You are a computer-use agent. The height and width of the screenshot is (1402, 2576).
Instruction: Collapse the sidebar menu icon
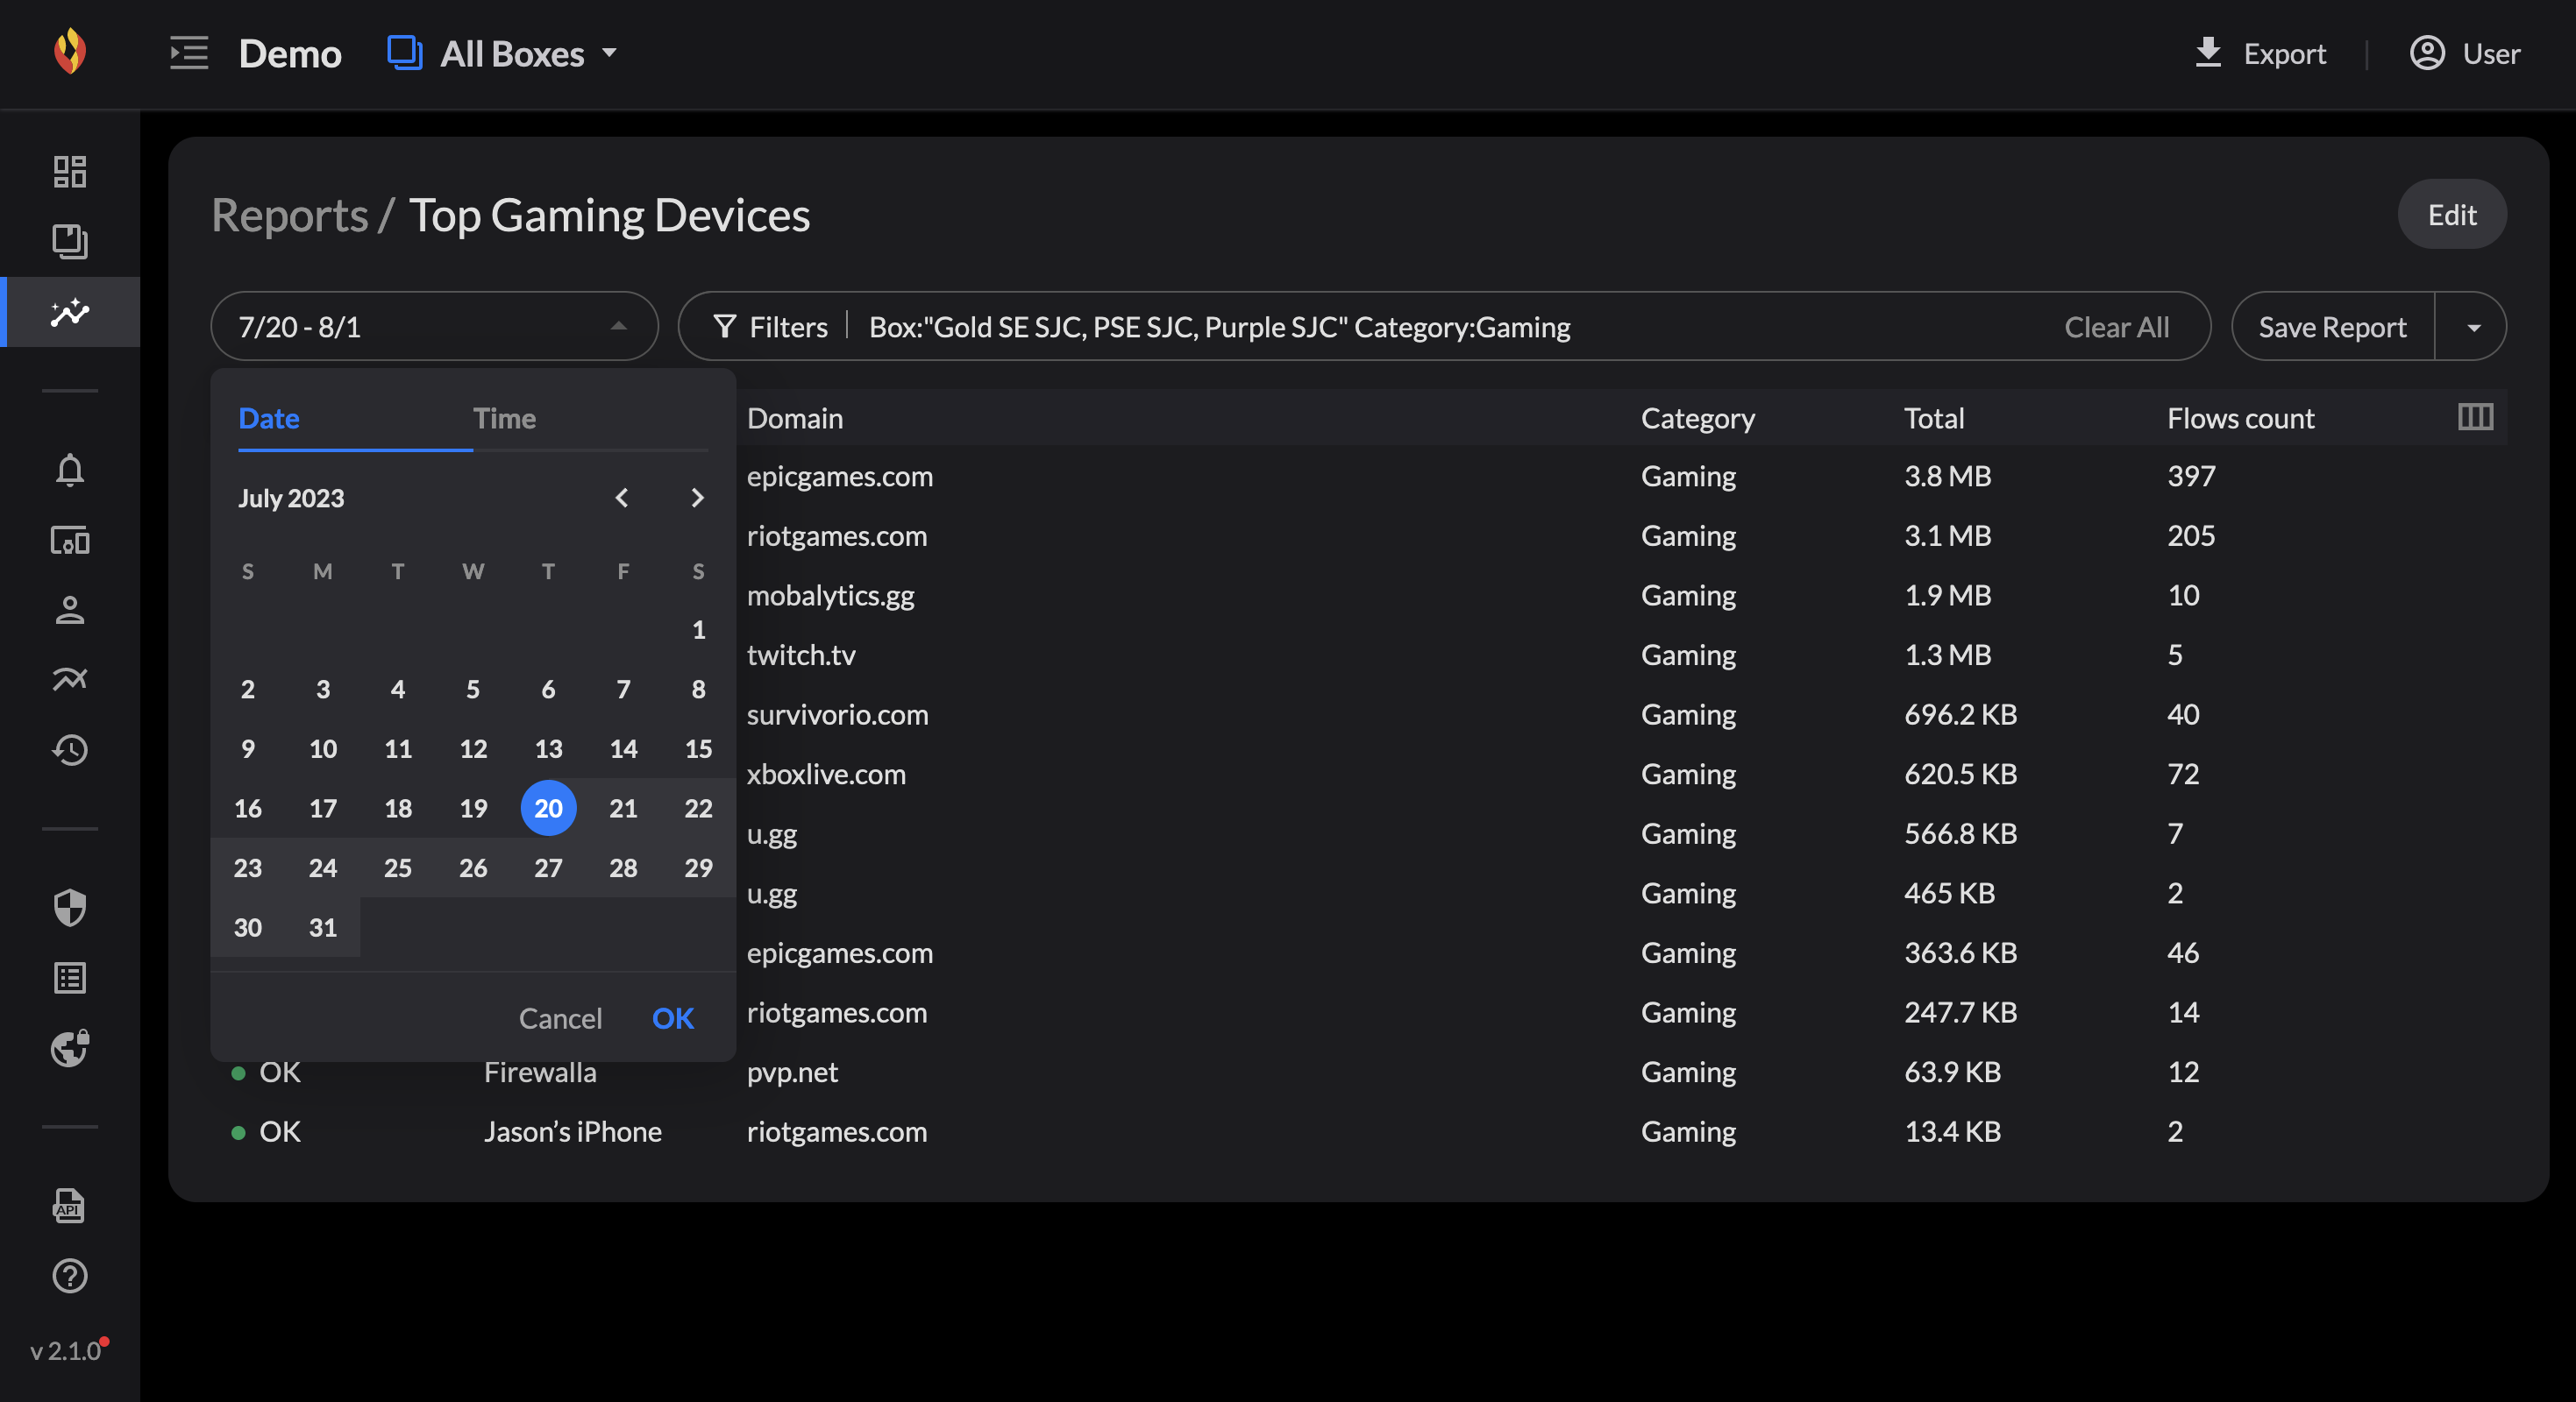(189, 53)
